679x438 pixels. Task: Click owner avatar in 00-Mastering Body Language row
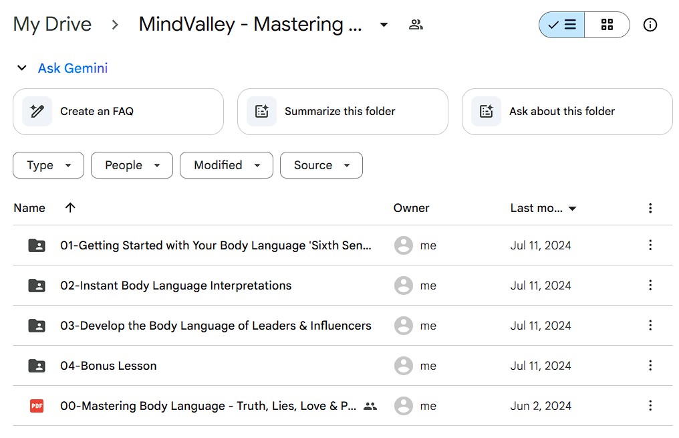tap(403, 406)
